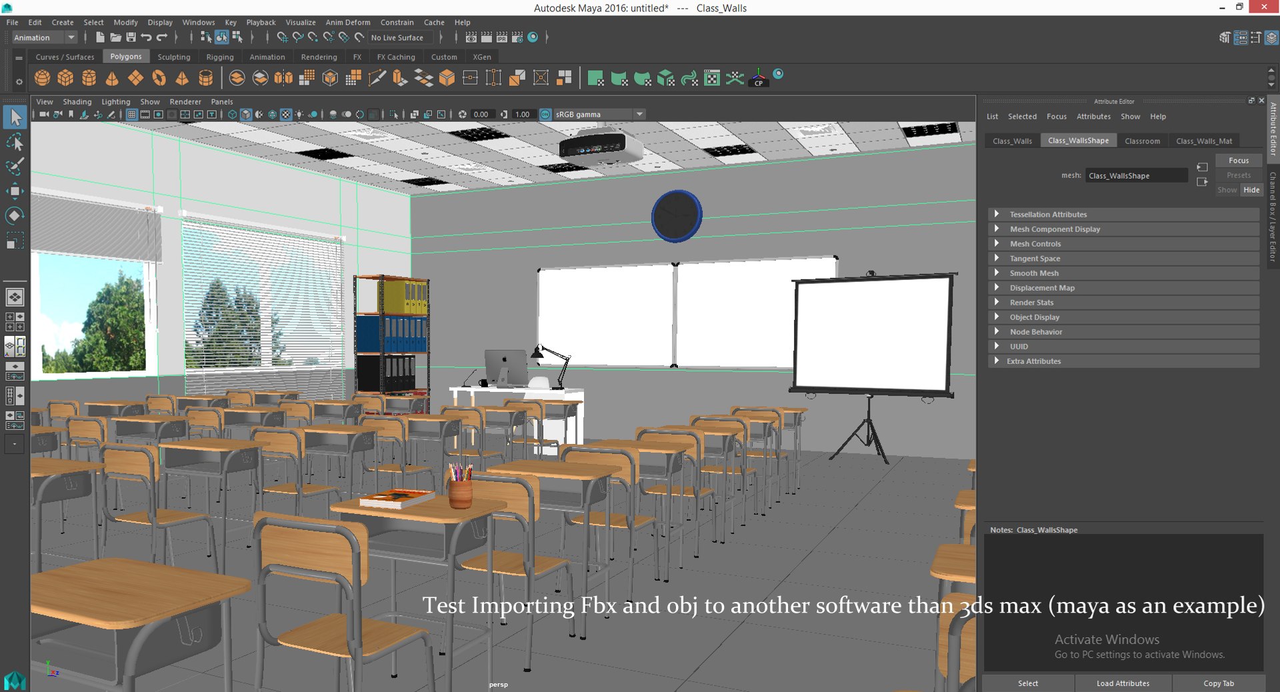The image size is (1280, 692).
Task: Open the Windows menu
Action: coord(199,22)
